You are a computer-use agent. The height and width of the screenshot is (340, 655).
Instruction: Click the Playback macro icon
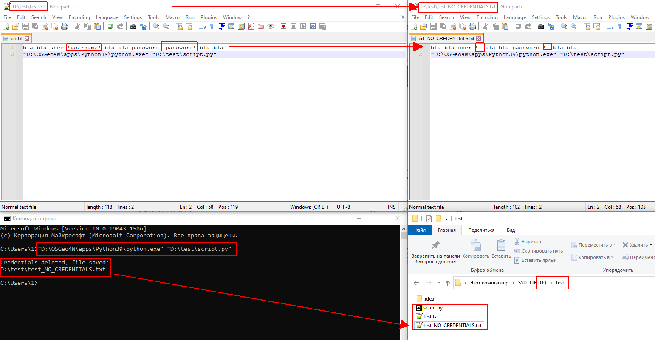303,26
